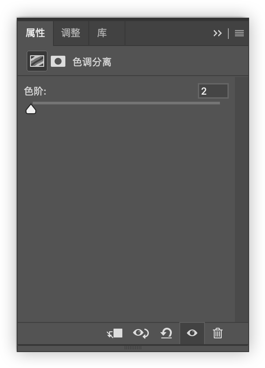Toggle adjustment layer visibility eye

(x=192, y=333)
